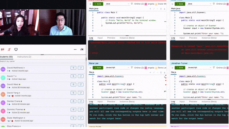Open Duke Wellington's workspace externally
Screen dimensions: 229x129
pyautogui.click(x=81, y=118)
